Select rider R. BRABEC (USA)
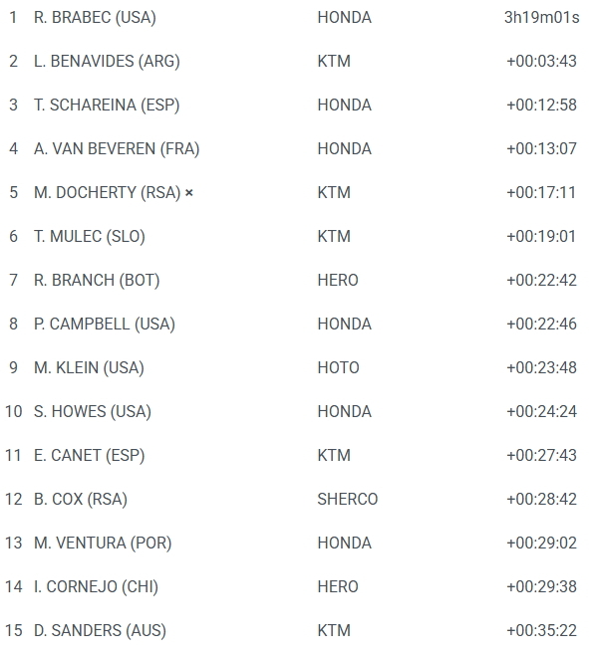Image resolution: width=589 pixels, height=657 pixels. [x=95, y=18]
